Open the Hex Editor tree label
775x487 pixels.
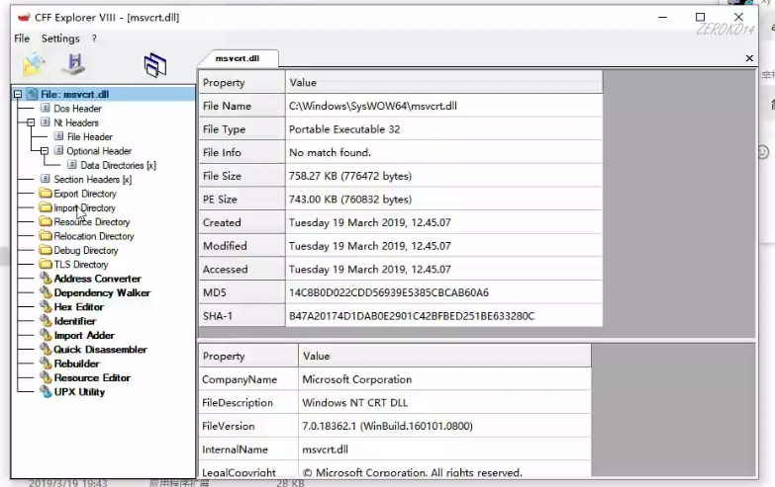point(79,307)
